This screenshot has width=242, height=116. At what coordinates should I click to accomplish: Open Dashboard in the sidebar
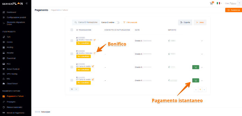[11, 12]
